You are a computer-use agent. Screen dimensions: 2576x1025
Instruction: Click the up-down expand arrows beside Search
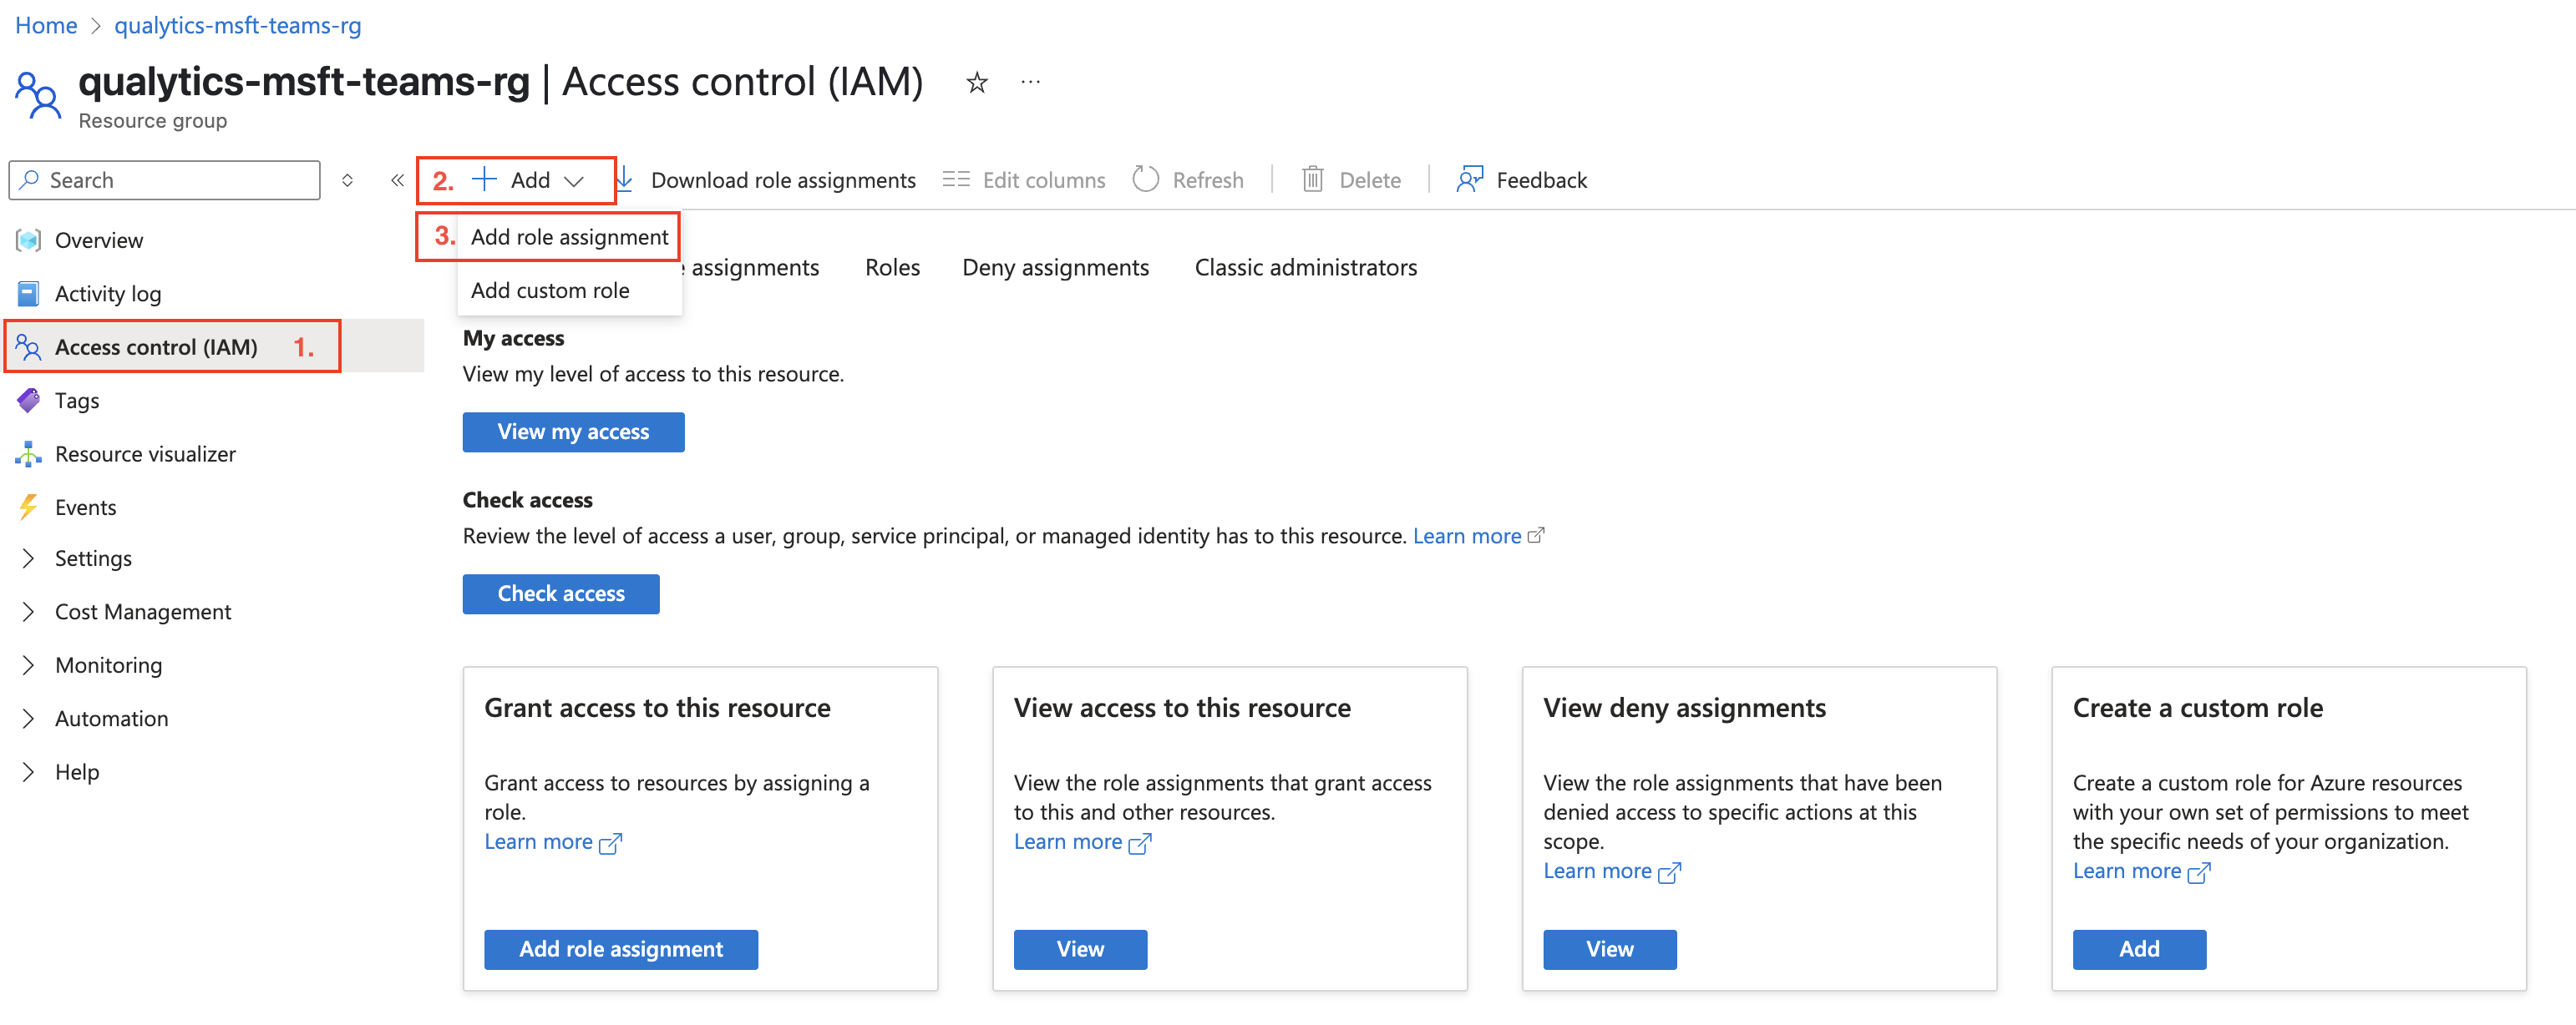(x=347, y=179)
